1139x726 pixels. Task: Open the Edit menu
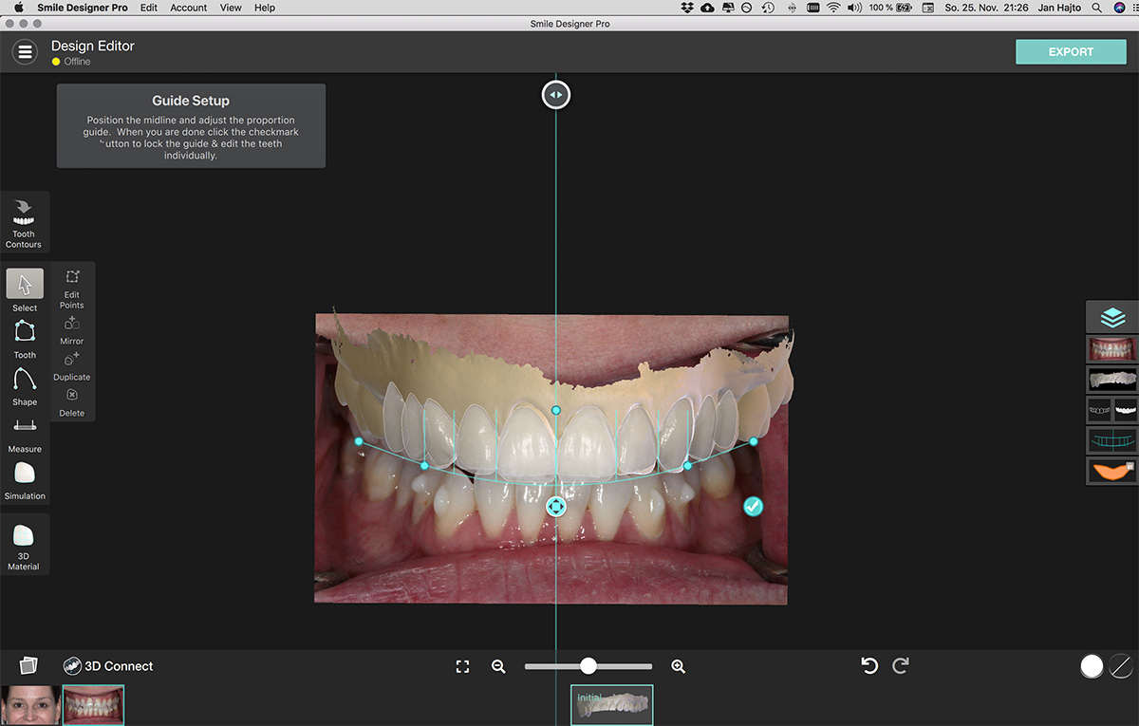click(149, 8)
